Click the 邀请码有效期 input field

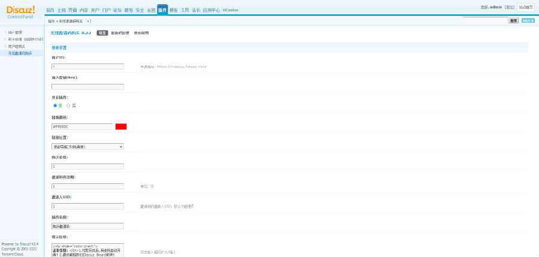[87, 186]
